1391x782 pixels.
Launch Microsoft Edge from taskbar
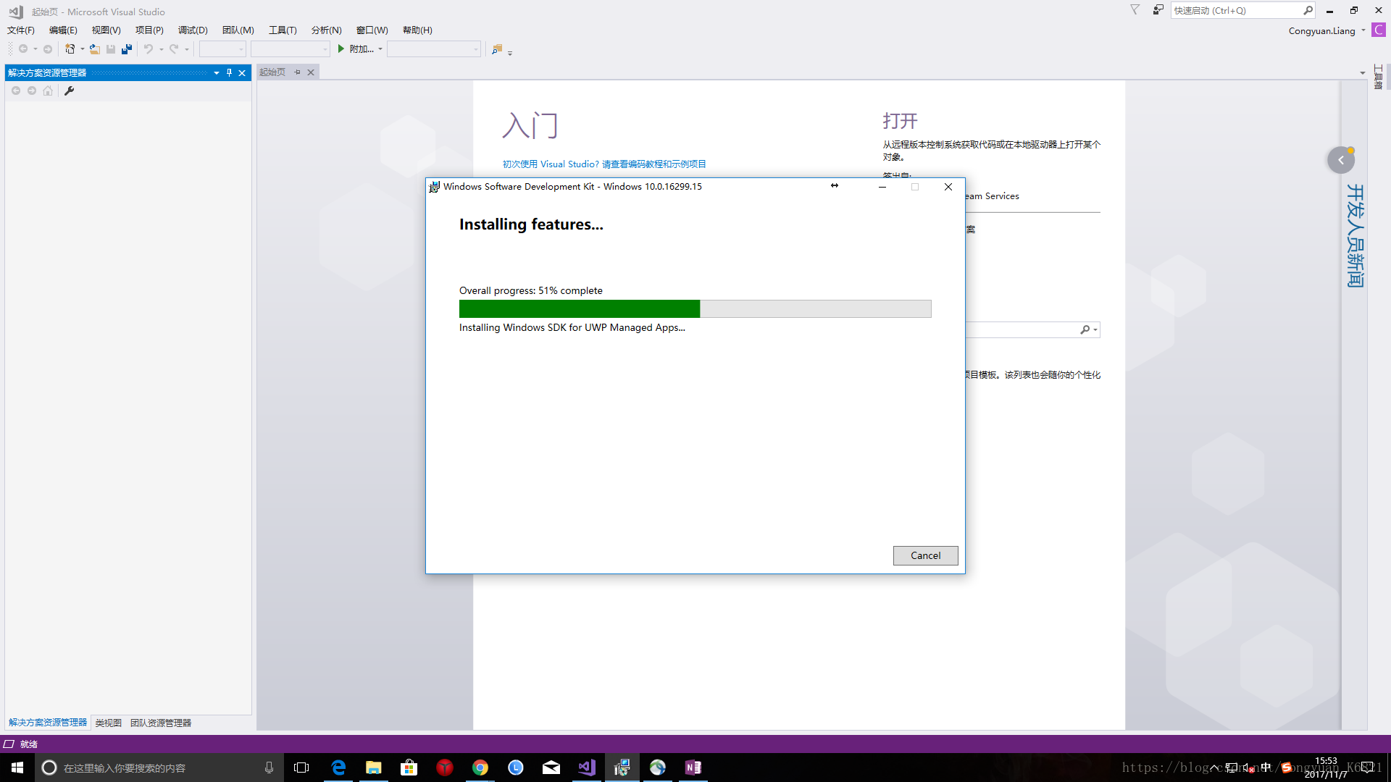338,768
